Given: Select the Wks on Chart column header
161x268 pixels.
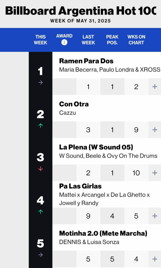Looking at the screenshot, I should coord(136,40).
